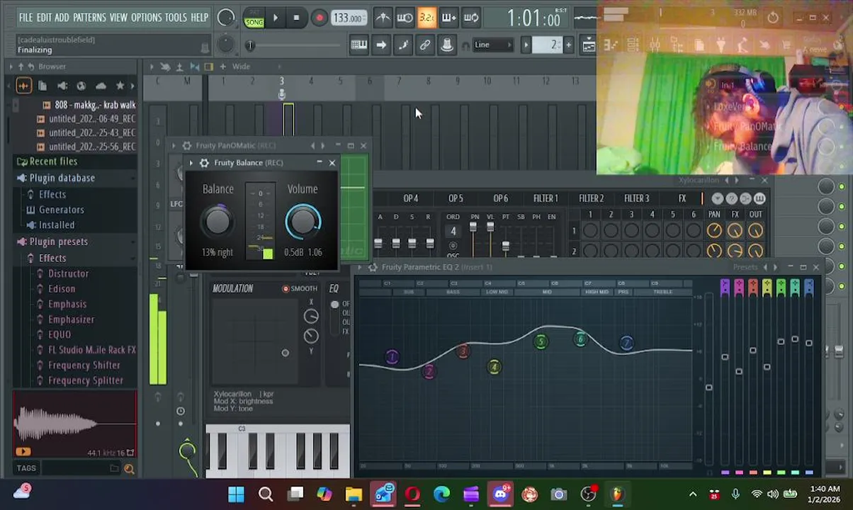Open the Line snap dropdown
The height and width of the screenshot is (510, 853).
click(493, 45)
